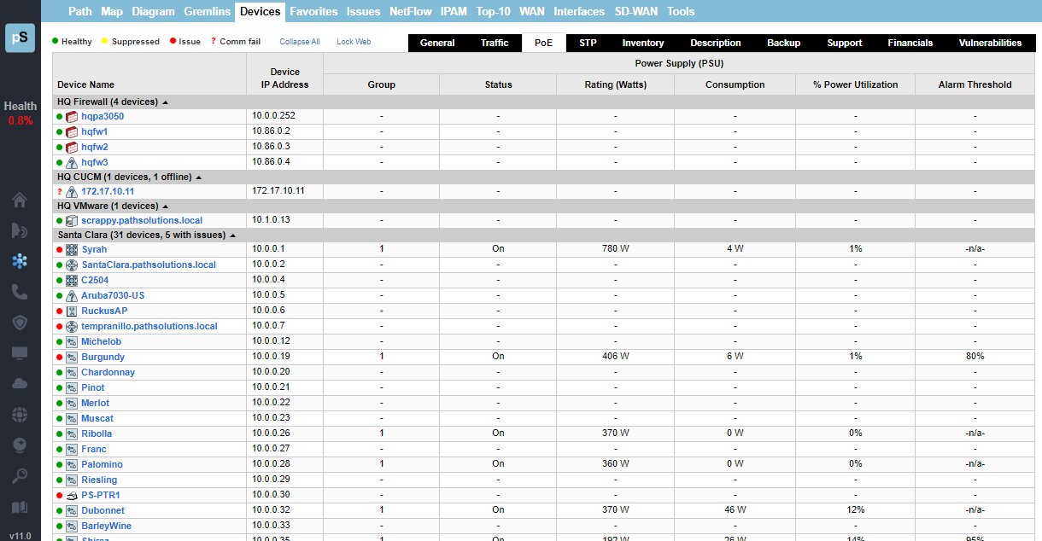This screenshot has height=541, width=1042.
Task: Switch to the NetFlow tab
Action: pos(412,12)
